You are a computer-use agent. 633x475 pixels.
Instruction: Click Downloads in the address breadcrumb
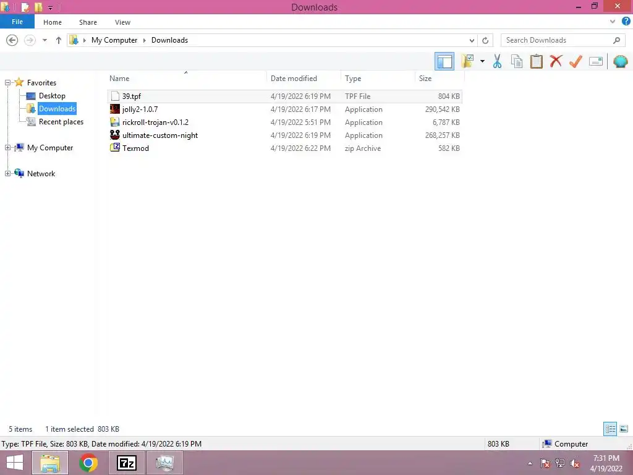coord(169,40)
